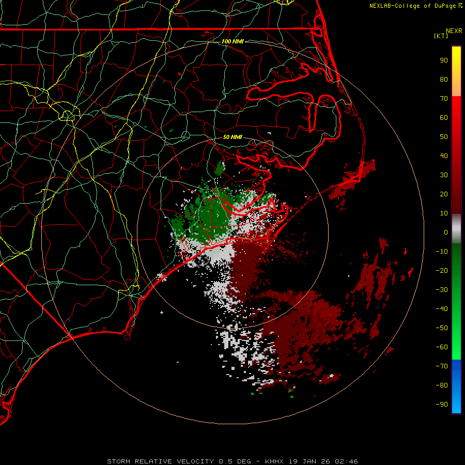Image resolution: width=465 pixels, height=465 pixels.
Task: Click the -30 value on velocity scale
Action: (x=442, y=290)
